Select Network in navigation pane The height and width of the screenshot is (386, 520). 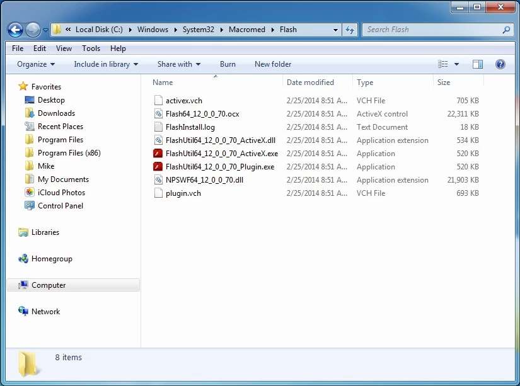point(45,312)
